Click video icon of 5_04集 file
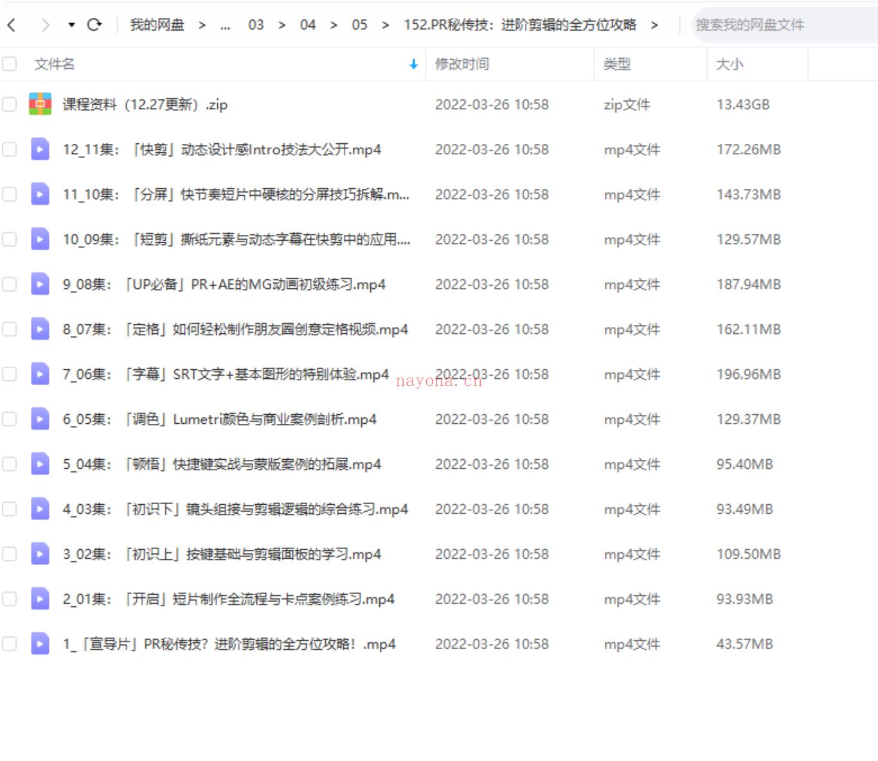Screen dimensions: 878x761 pyautogui.click(x=40, y=464)
